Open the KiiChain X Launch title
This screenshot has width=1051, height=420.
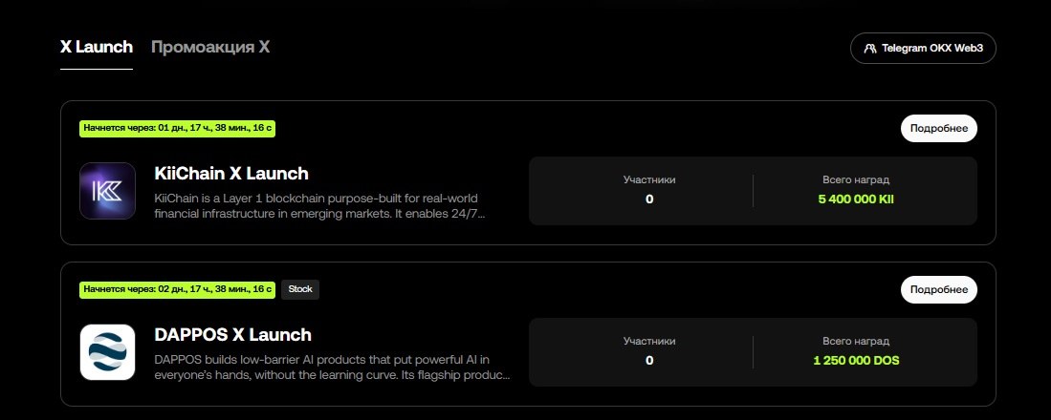[231, 173]
